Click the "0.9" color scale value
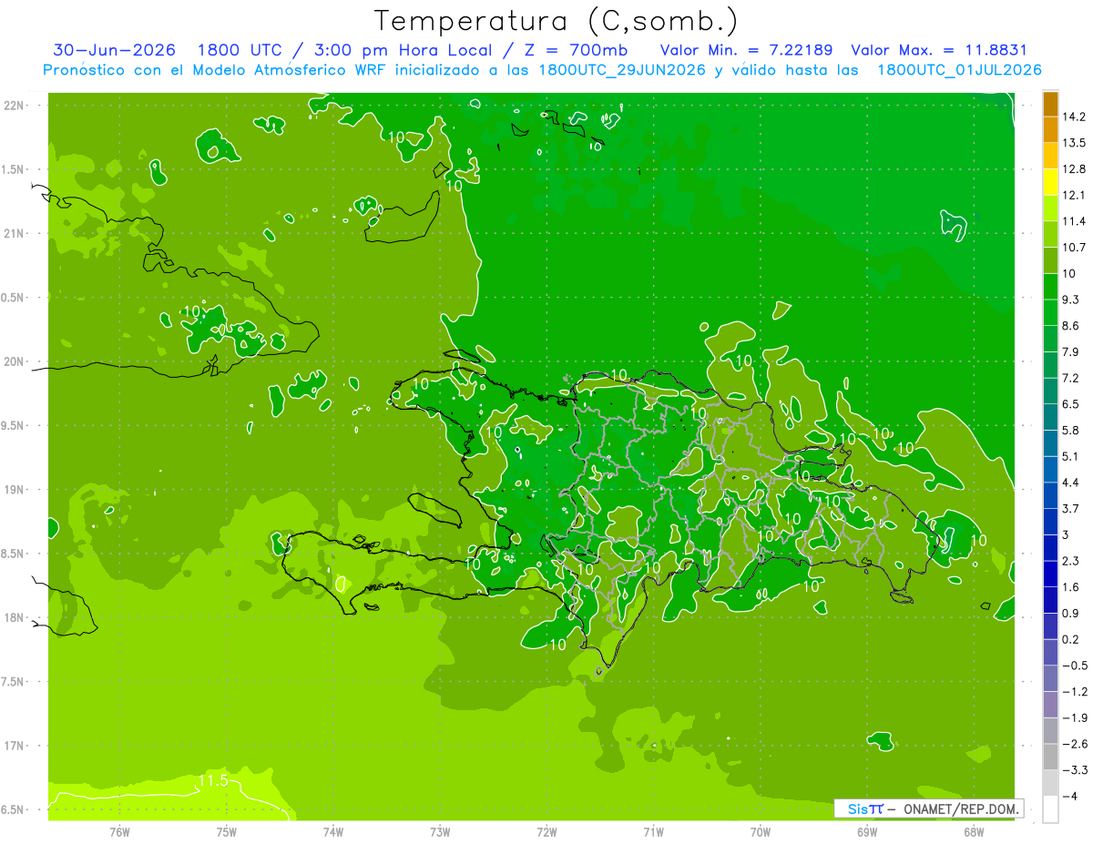The width and height of the screenshot is (1093, 844). 1070,613
